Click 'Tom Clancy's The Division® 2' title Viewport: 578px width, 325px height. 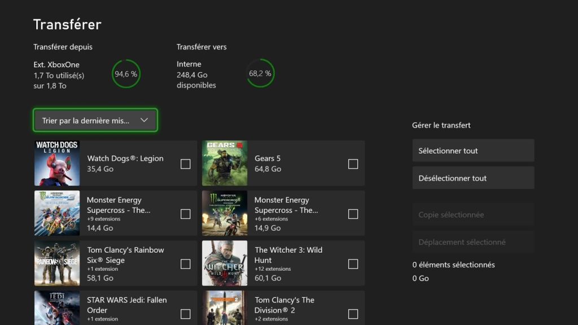[284, 305]
